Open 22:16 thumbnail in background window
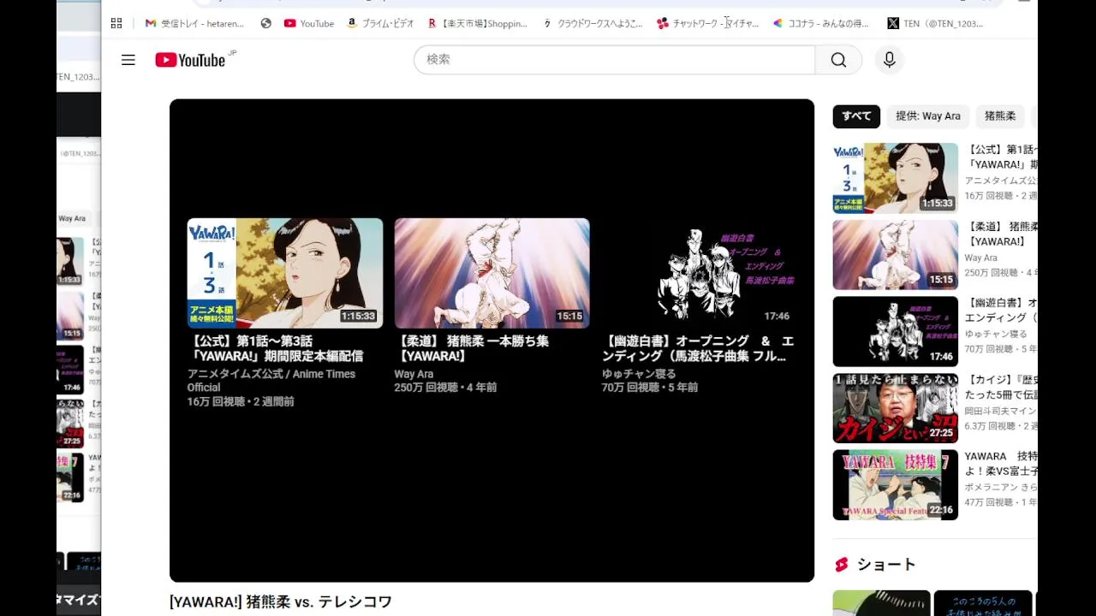Screen dimensions: 1096x616 (x=70, y=477)
